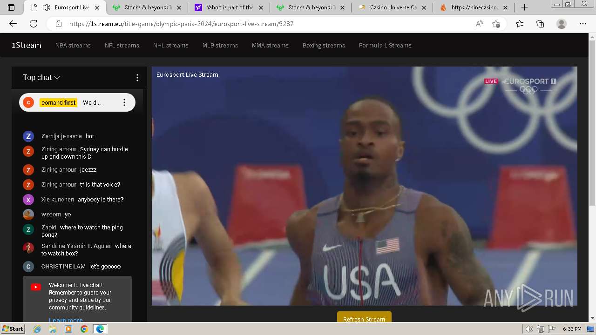This screenshot has height=335, width=596.
Task: Go back with the browser back arrow
Action: click(13, 24)
